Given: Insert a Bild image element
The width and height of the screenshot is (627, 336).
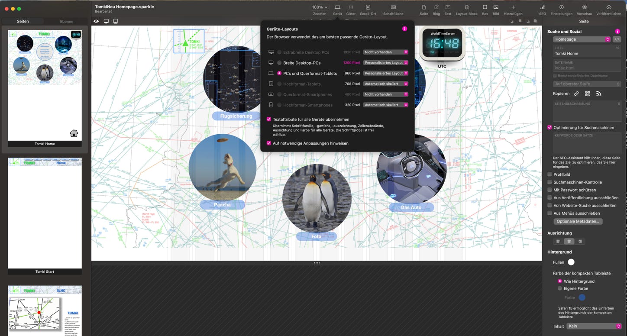Looking at the screenshot, I should point(496,7).
